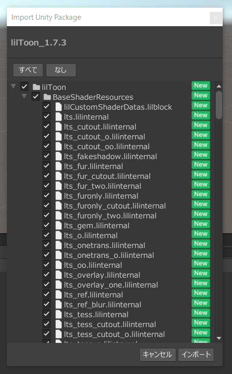Toggle checkbox for lts_overlay.lilinternal

47,275
